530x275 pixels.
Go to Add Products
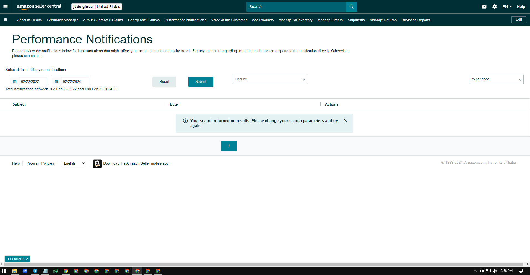click(263, 20)
